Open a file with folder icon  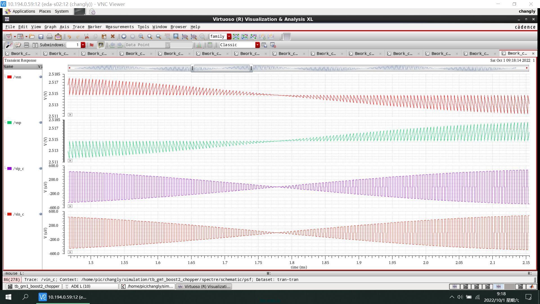click(32, 37)
